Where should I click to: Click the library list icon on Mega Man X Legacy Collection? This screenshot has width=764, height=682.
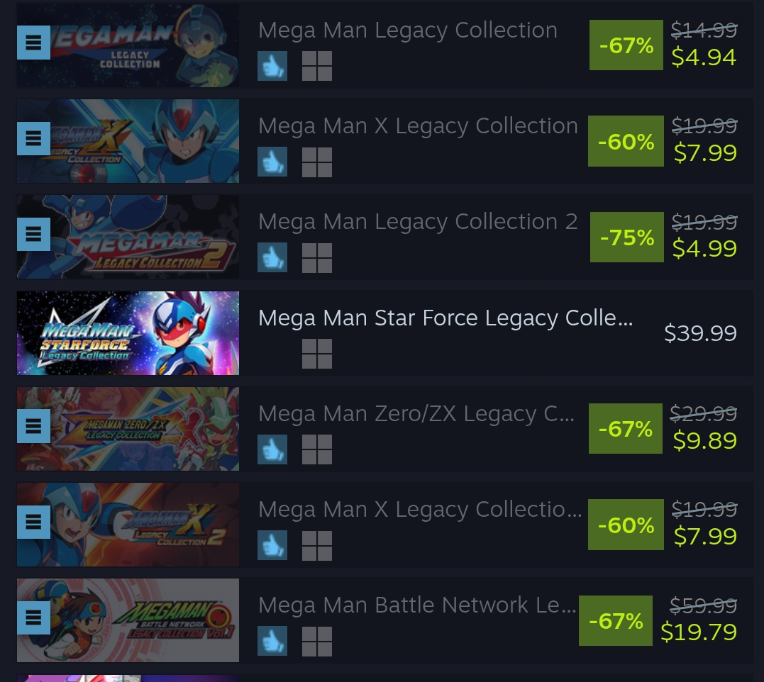coord(33,138)
